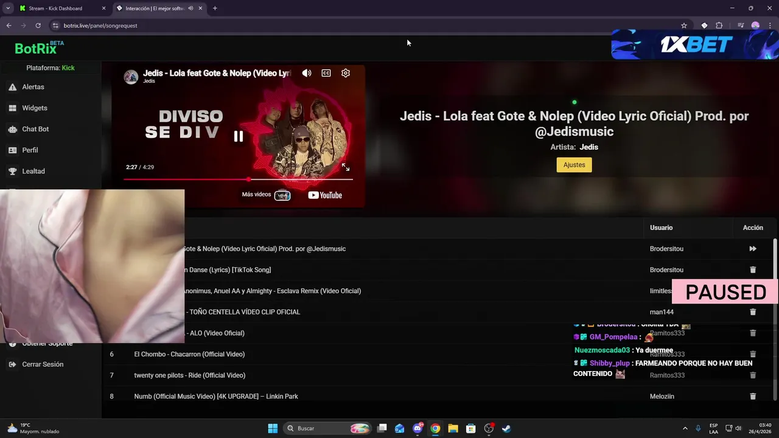Select TOÑO CENTELLA VÍDEO CLIP OFICIAL row

tap(438, 312)
